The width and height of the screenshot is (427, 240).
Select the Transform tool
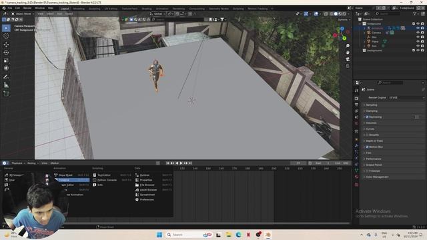point(6,68)
